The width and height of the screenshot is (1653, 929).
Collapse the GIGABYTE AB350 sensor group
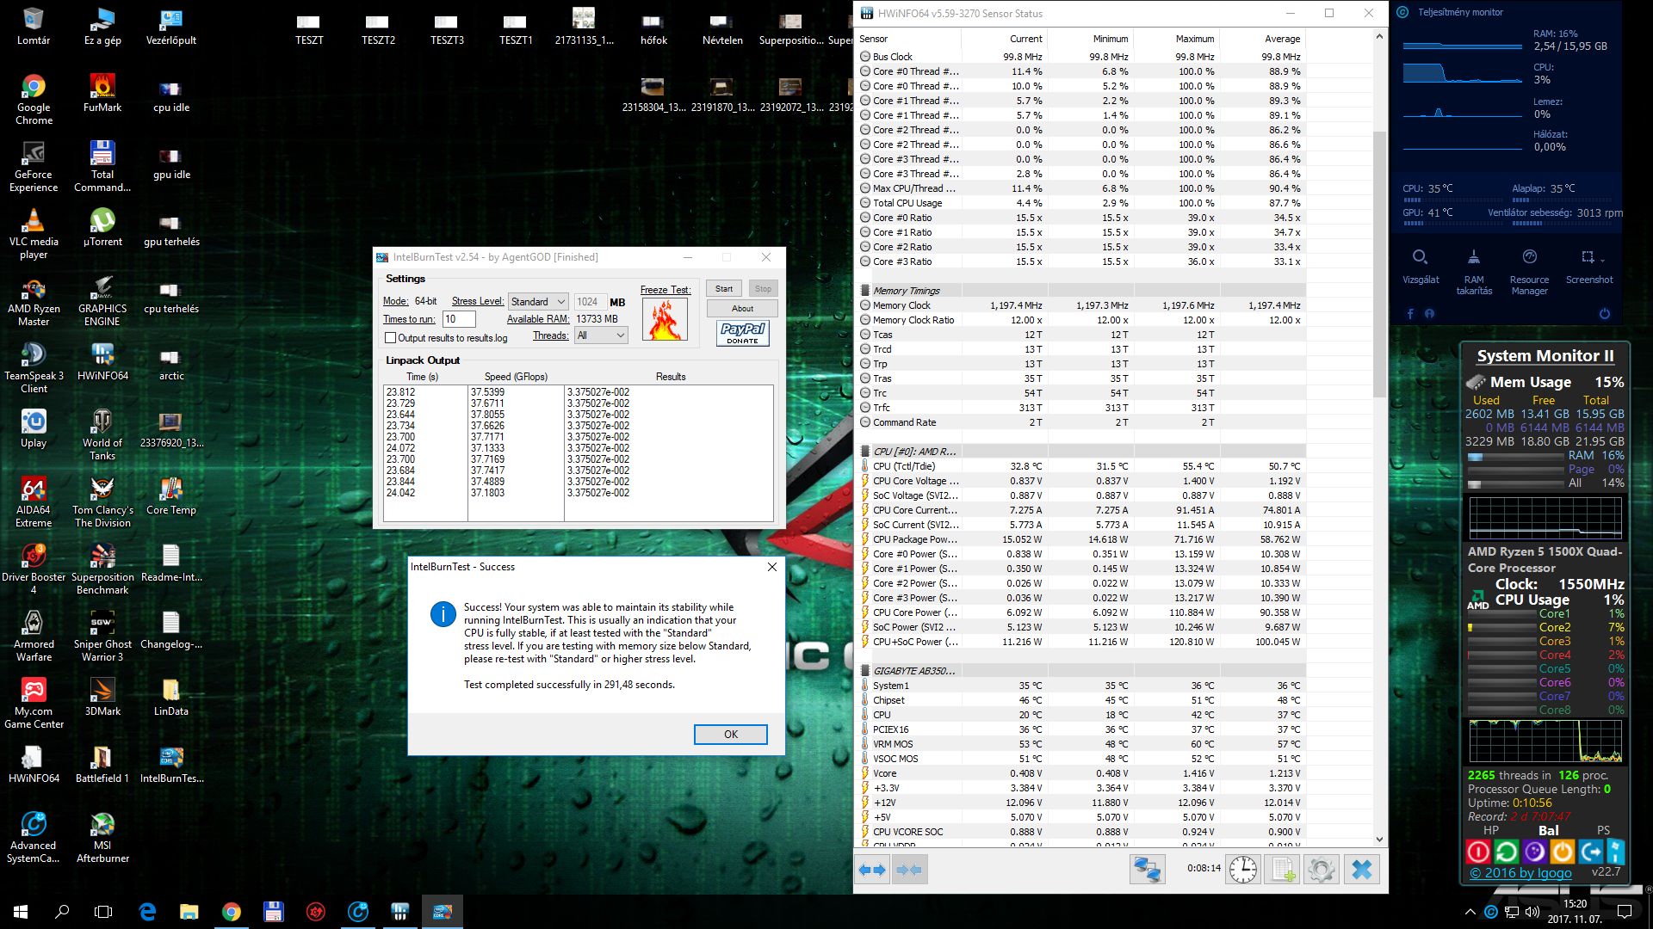pyautogui.click(x=865, y=671)
